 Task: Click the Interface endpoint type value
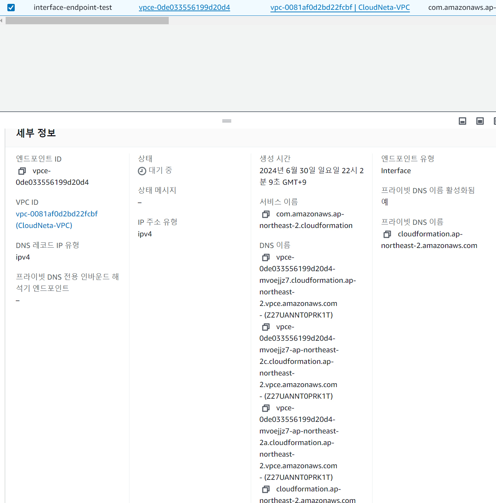396,171
